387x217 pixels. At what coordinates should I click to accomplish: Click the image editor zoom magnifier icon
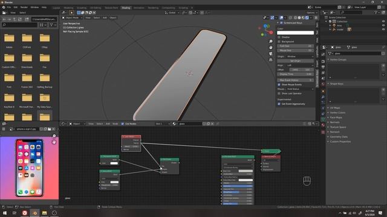54,136
